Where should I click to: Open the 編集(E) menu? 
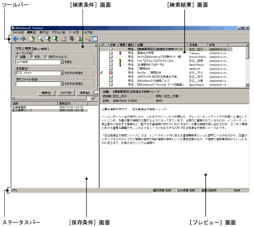[31, 32]
